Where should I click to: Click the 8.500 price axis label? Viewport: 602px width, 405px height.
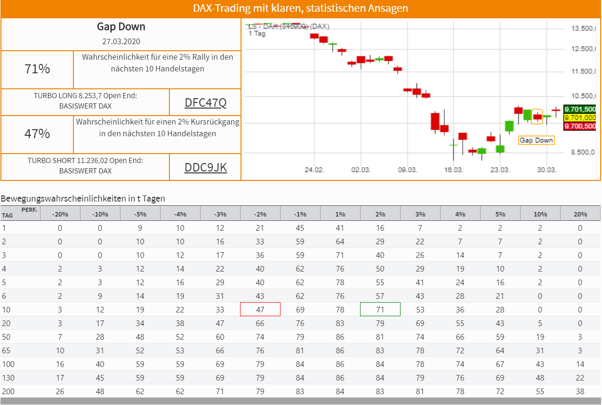coord(584,152)
